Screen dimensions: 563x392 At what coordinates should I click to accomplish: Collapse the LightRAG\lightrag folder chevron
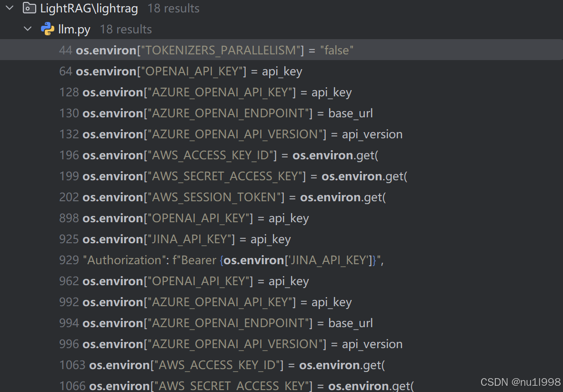[x=10, y=8]
